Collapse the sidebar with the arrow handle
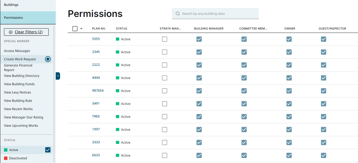This screenshot has height=163, width=358. (x=58, y=76)
